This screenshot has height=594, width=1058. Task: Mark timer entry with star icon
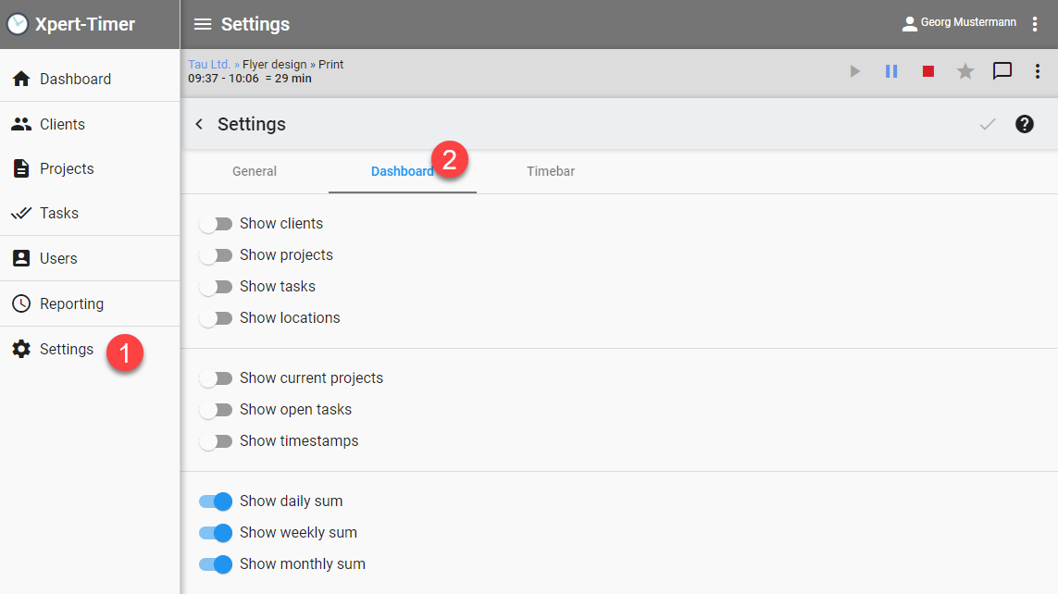[x=965, y=71]
